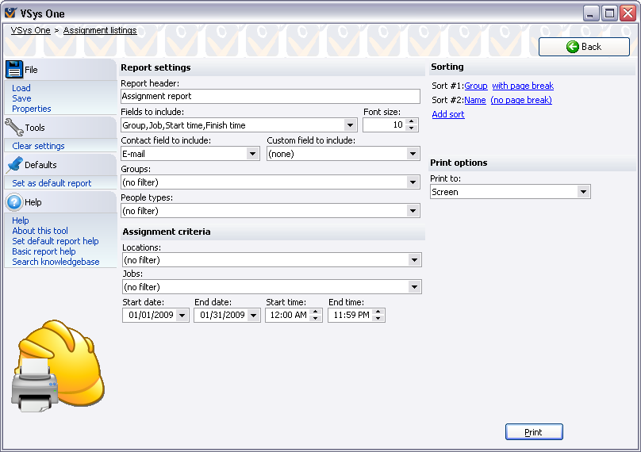Minimize the VSys One window
Screen dimensions: 641x452
tap(591, 13)
